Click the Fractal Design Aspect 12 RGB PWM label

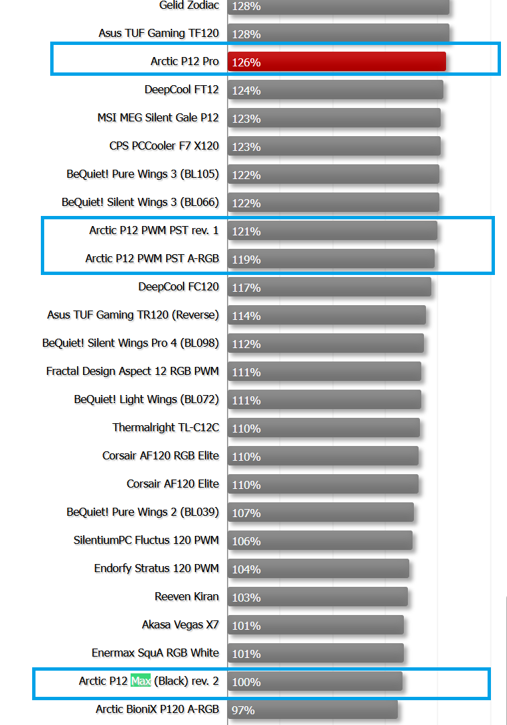[x=133, y=372]
